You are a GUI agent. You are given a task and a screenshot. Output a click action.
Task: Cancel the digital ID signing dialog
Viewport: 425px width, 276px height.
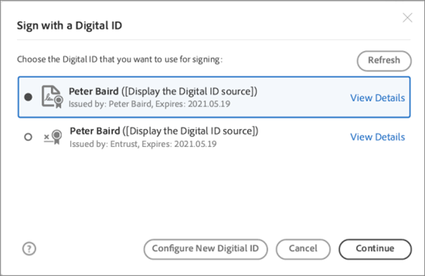click(303, 249)
